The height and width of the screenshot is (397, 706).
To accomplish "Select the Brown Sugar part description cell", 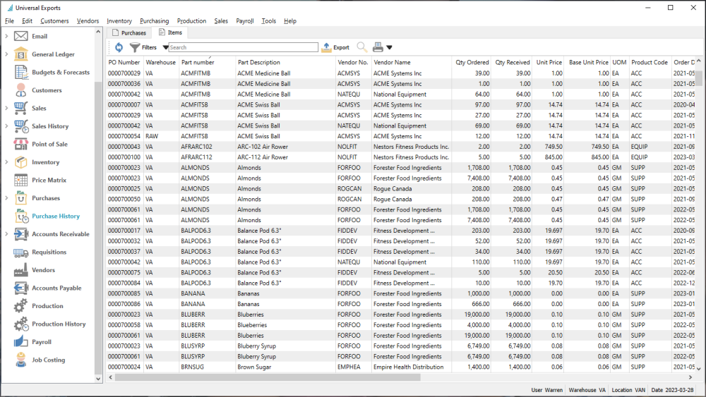I will tap(285, 367).
